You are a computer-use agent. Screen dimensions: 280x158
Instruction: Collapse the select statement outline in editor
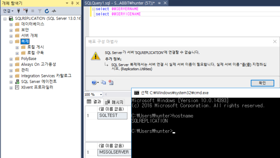94,9
